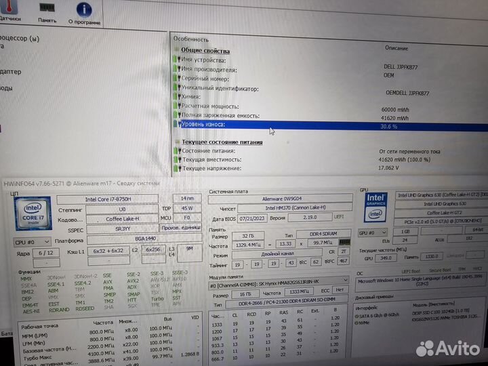Click the BGA1440 platform field
This screenshot has width=488, height=366.
coord(145,239)
